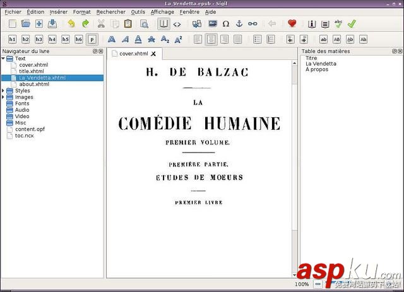Validate EPUB with green checkmark
This screenshot has width=404, height=292.
coord(352,24)
